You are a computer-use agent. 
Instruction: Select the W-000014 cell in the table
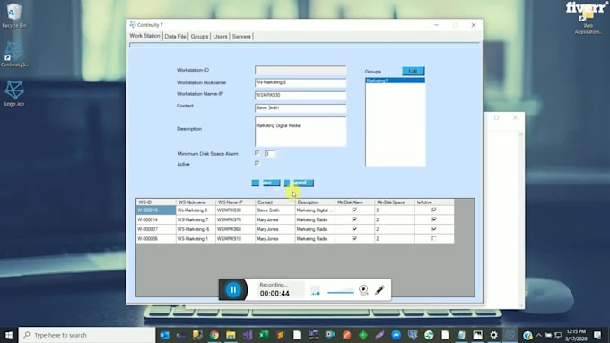pos(155,219)
